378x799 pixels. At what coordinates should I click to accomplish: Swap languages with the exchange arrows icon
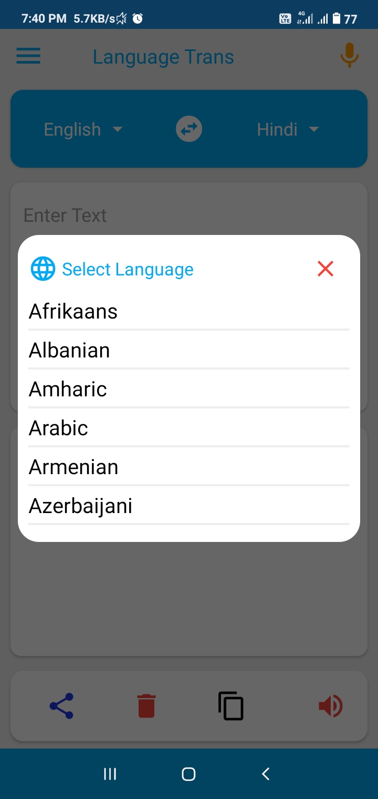click(189, 129)
